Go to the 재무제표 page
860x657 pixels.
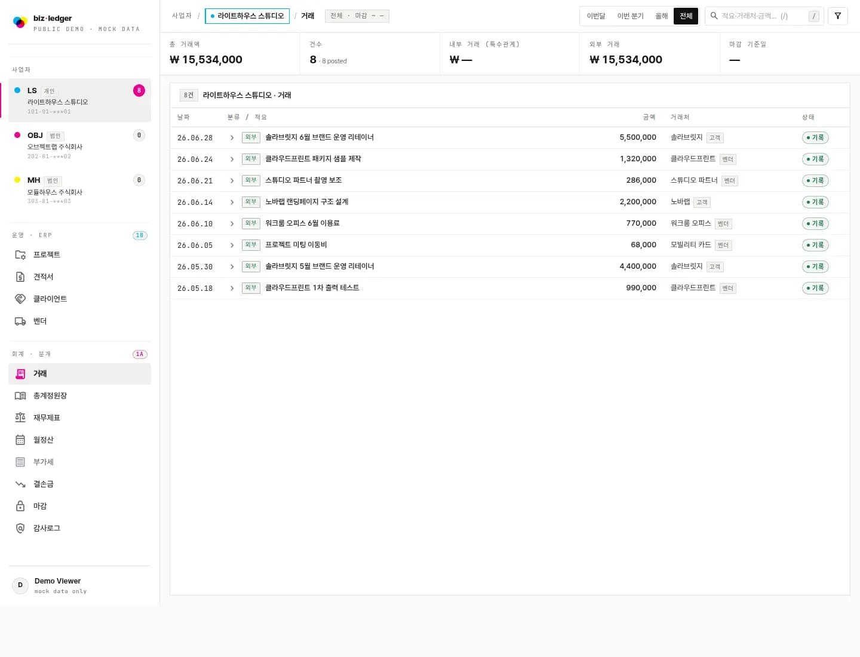(x=79, y=418)
